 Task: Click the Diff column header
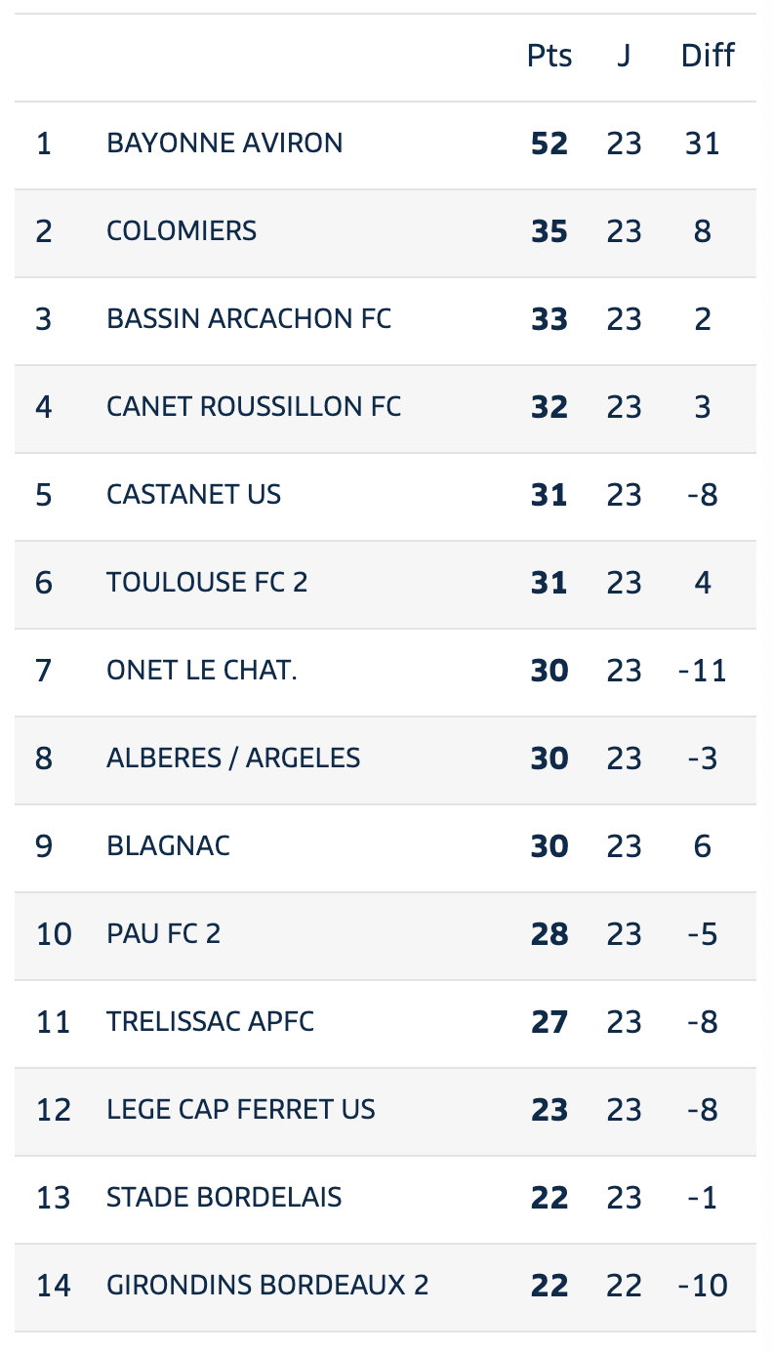tap(708, 56)
